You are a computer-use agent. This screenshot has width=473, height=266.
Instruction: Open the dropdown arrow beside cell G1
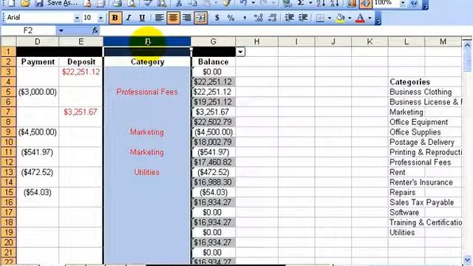coord(240,52)
